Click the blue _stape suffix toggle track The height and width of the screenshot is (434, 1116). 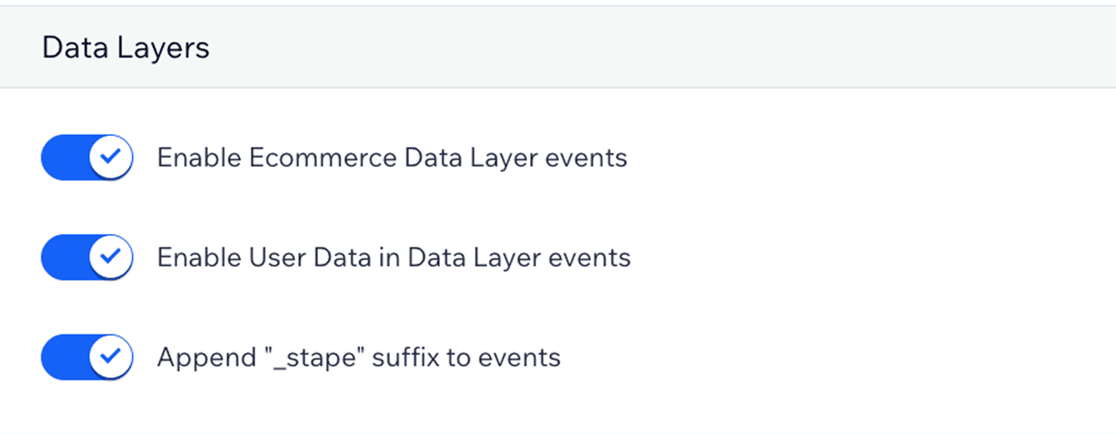tap(67, 357)
